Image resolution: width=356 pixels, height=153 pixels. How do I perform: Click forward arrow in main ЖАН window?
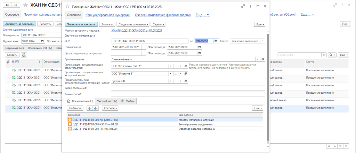click(x=15, y=5)
